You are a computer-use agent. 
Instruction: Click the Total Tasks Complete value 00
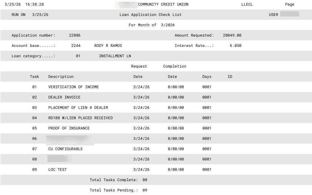pyautogui.click(x=145, y=180)
